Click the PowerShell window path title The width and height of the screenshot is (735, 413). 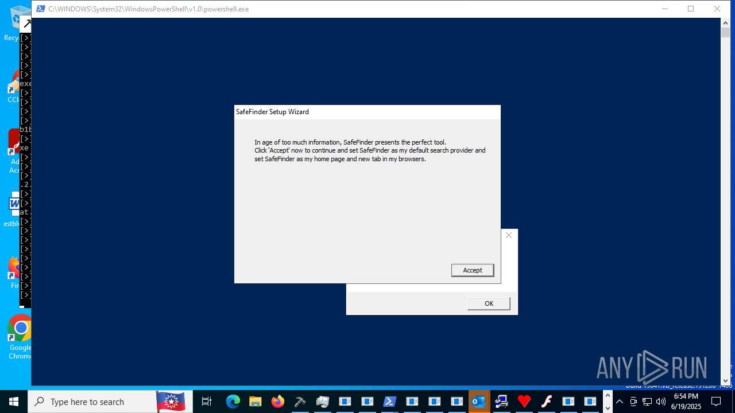(148, 9)
